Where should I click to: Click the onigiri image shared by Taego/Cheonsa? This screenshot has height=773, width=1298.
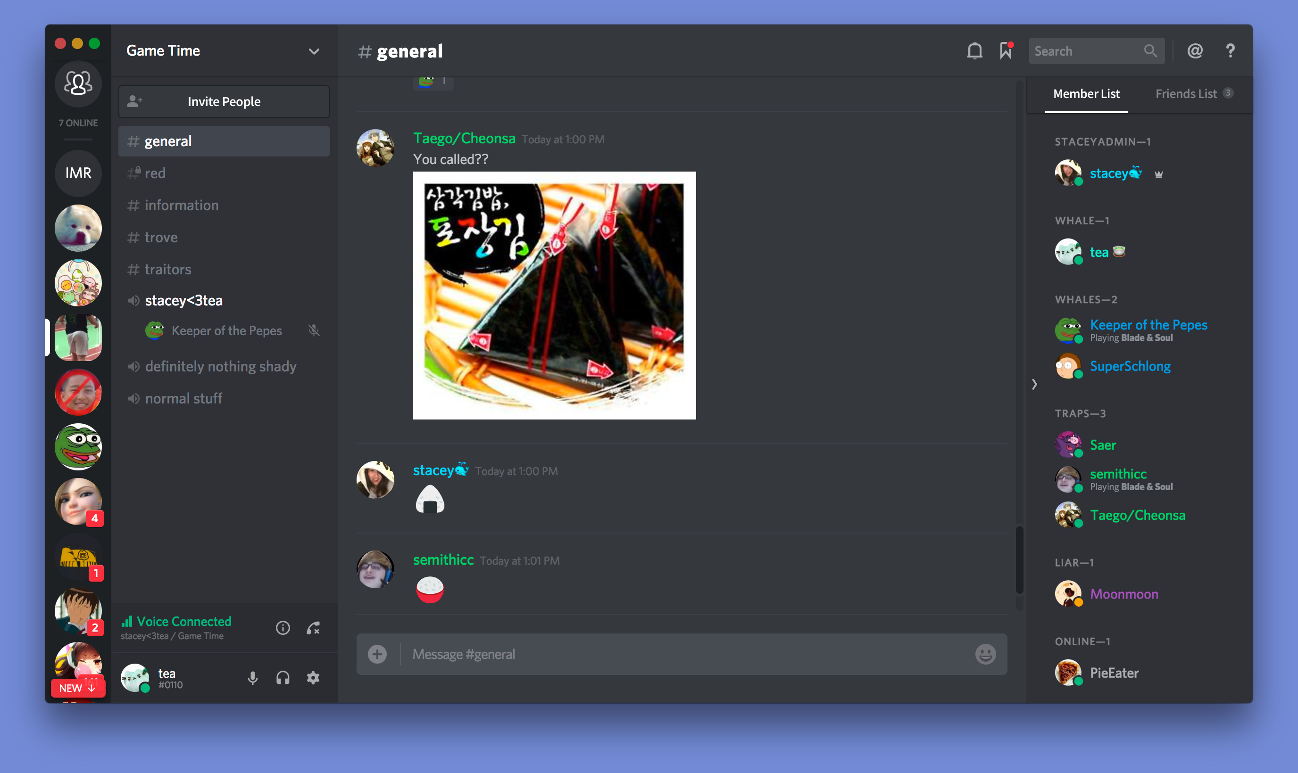click(x=554, y=296)
